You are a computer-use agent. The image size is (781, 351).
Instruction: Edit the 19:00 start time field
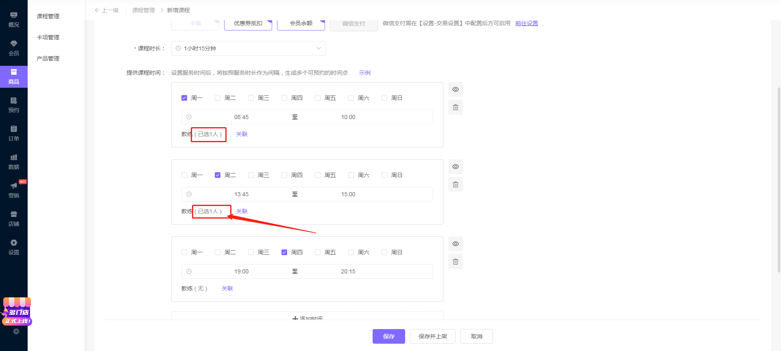(241, 271)
